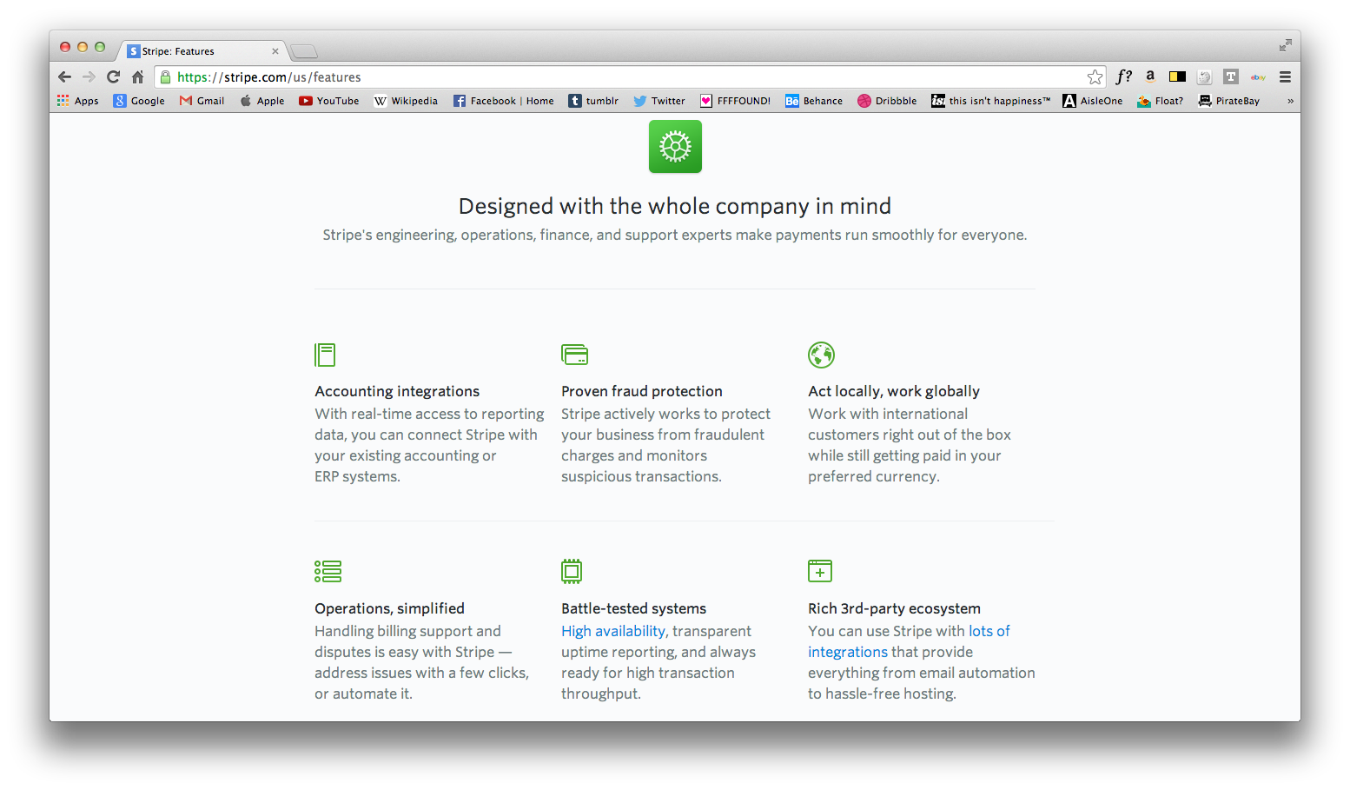
Task: Click the Rich 3rd-party ecosystem plus icon
Action: point(819,571)
